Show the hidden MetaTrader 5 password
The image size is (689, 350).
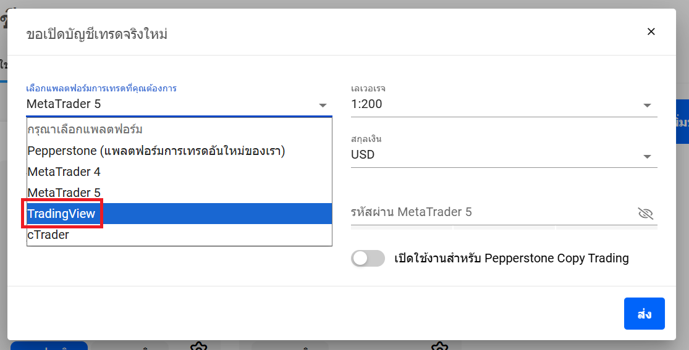pyautogui.click(x=645, y=214)
